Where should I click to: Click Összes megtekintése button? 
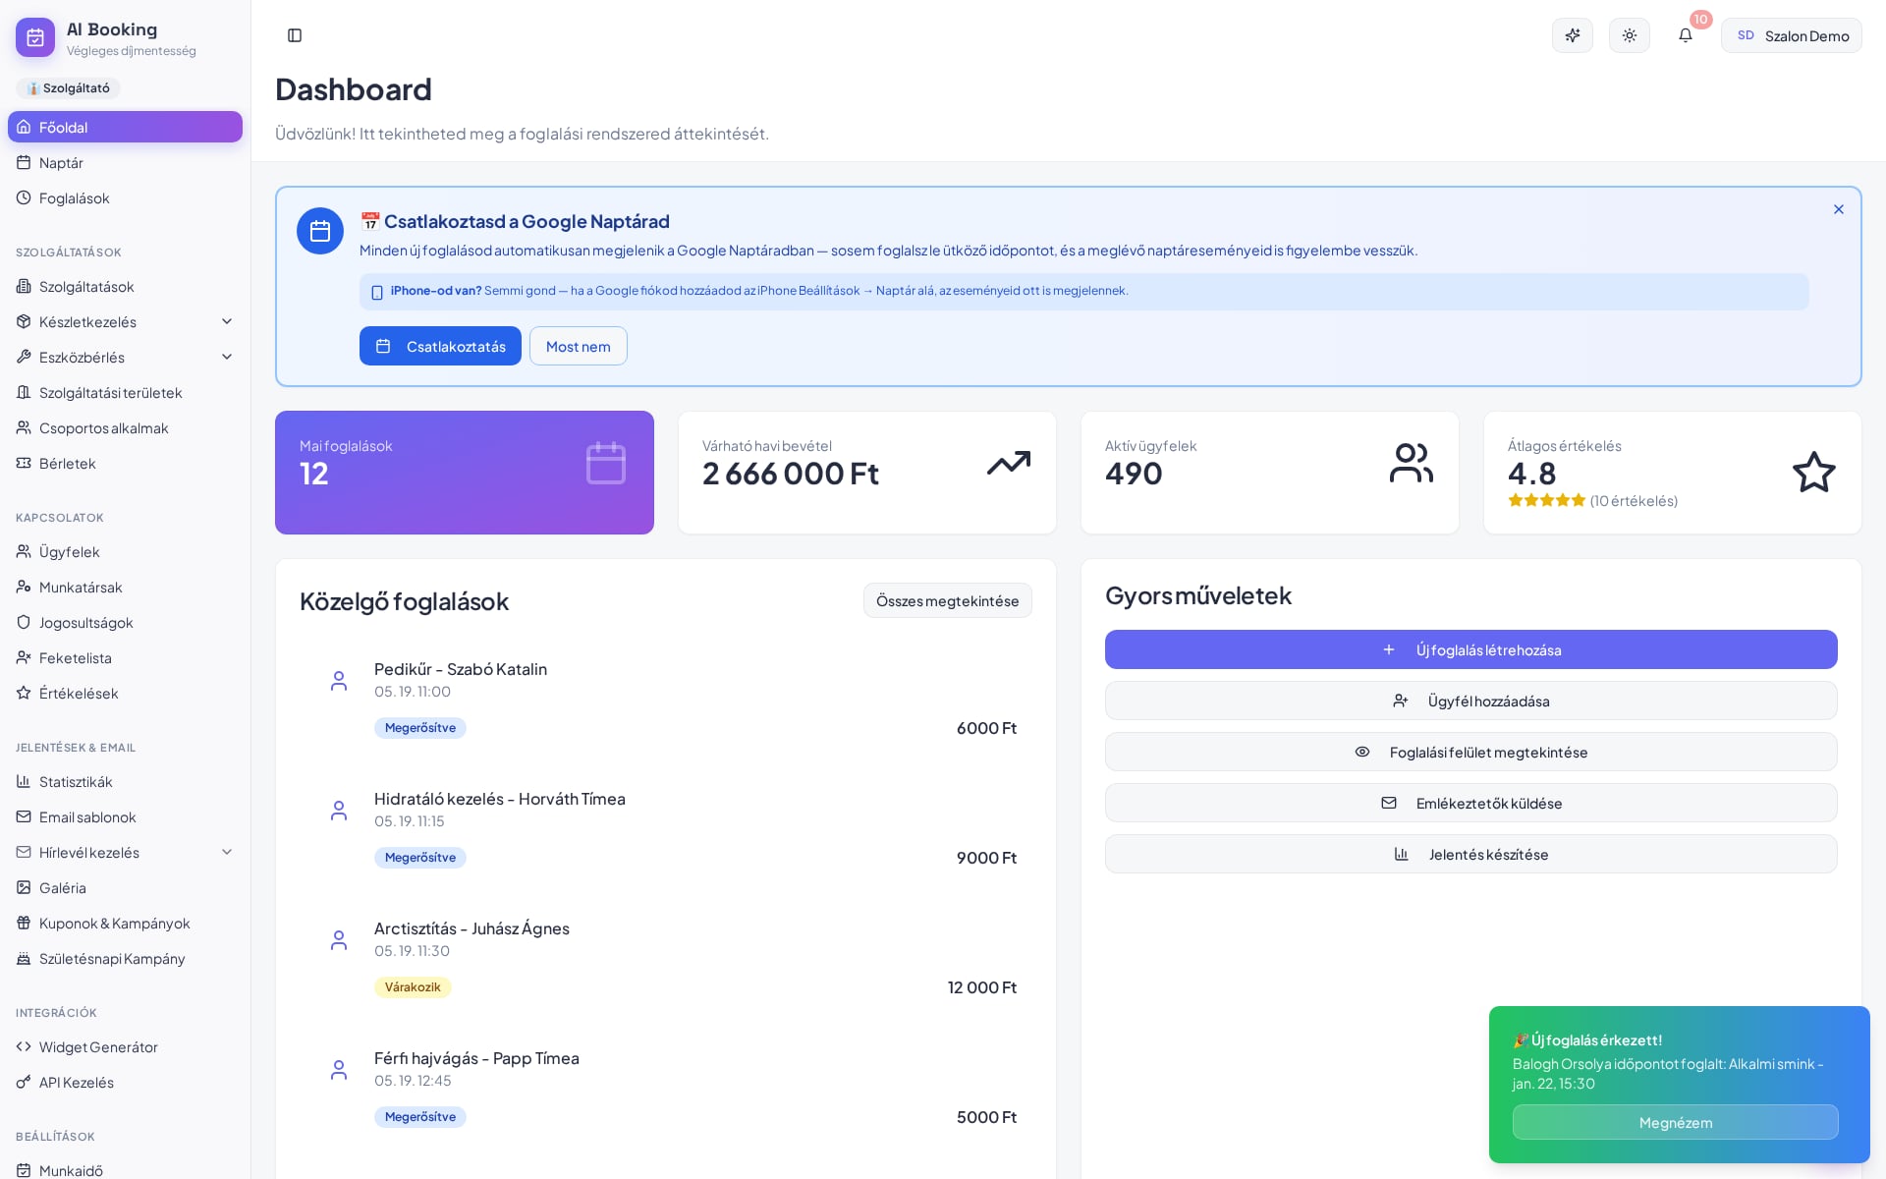tap(948, 600)
